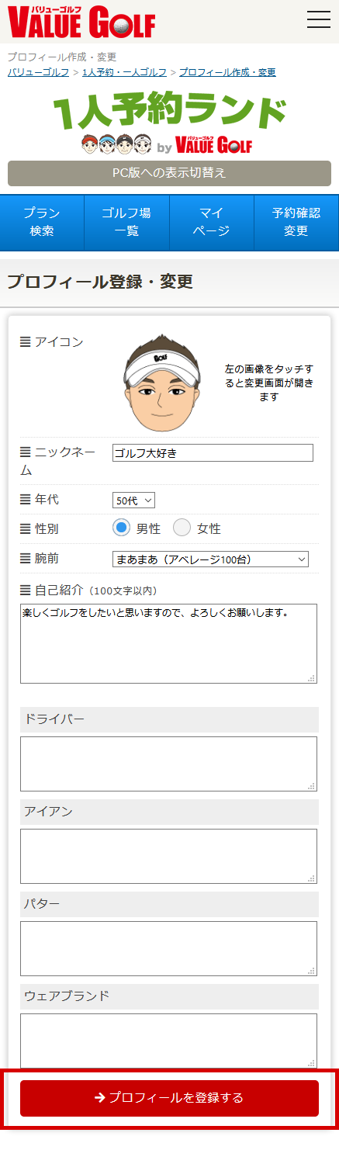Select the 男性 radio button
Image resolution: width=339 pixels, height=1150 pixels.
tap(121, 528)
